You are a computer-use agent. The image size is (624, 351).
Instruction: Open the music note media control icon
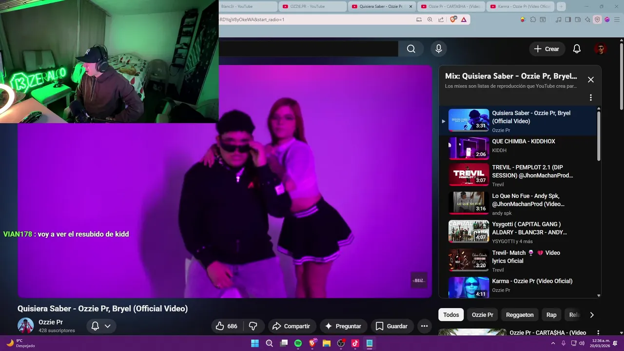tap(559, 19)
